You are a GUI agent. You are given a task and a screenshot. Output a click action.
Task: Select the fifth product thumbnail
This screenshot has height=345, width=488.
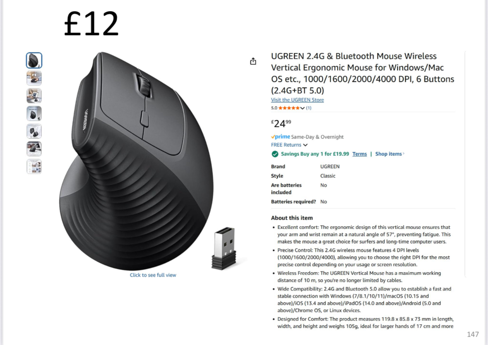(34, 131)
